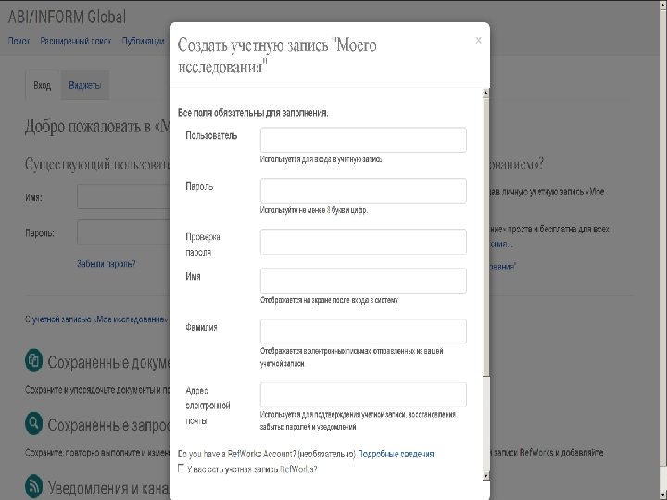Click the ABI/INFORM Global title
This screenshot has width=667, height=500.
68,17
